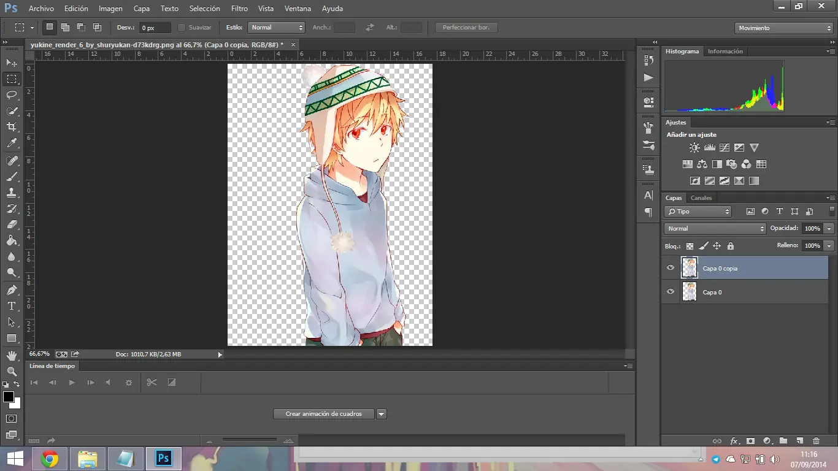Screen dimensions: 838x471
Task: Open the layer blend mode dropdown
Action: pyautogui.click(x=715, y=229)
